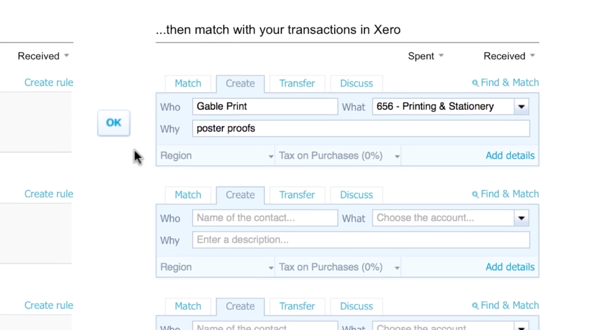Viewport: 589px width, 330px height.
Task: Click the topmost Create rule link
Action: click(x=49, y=82)
